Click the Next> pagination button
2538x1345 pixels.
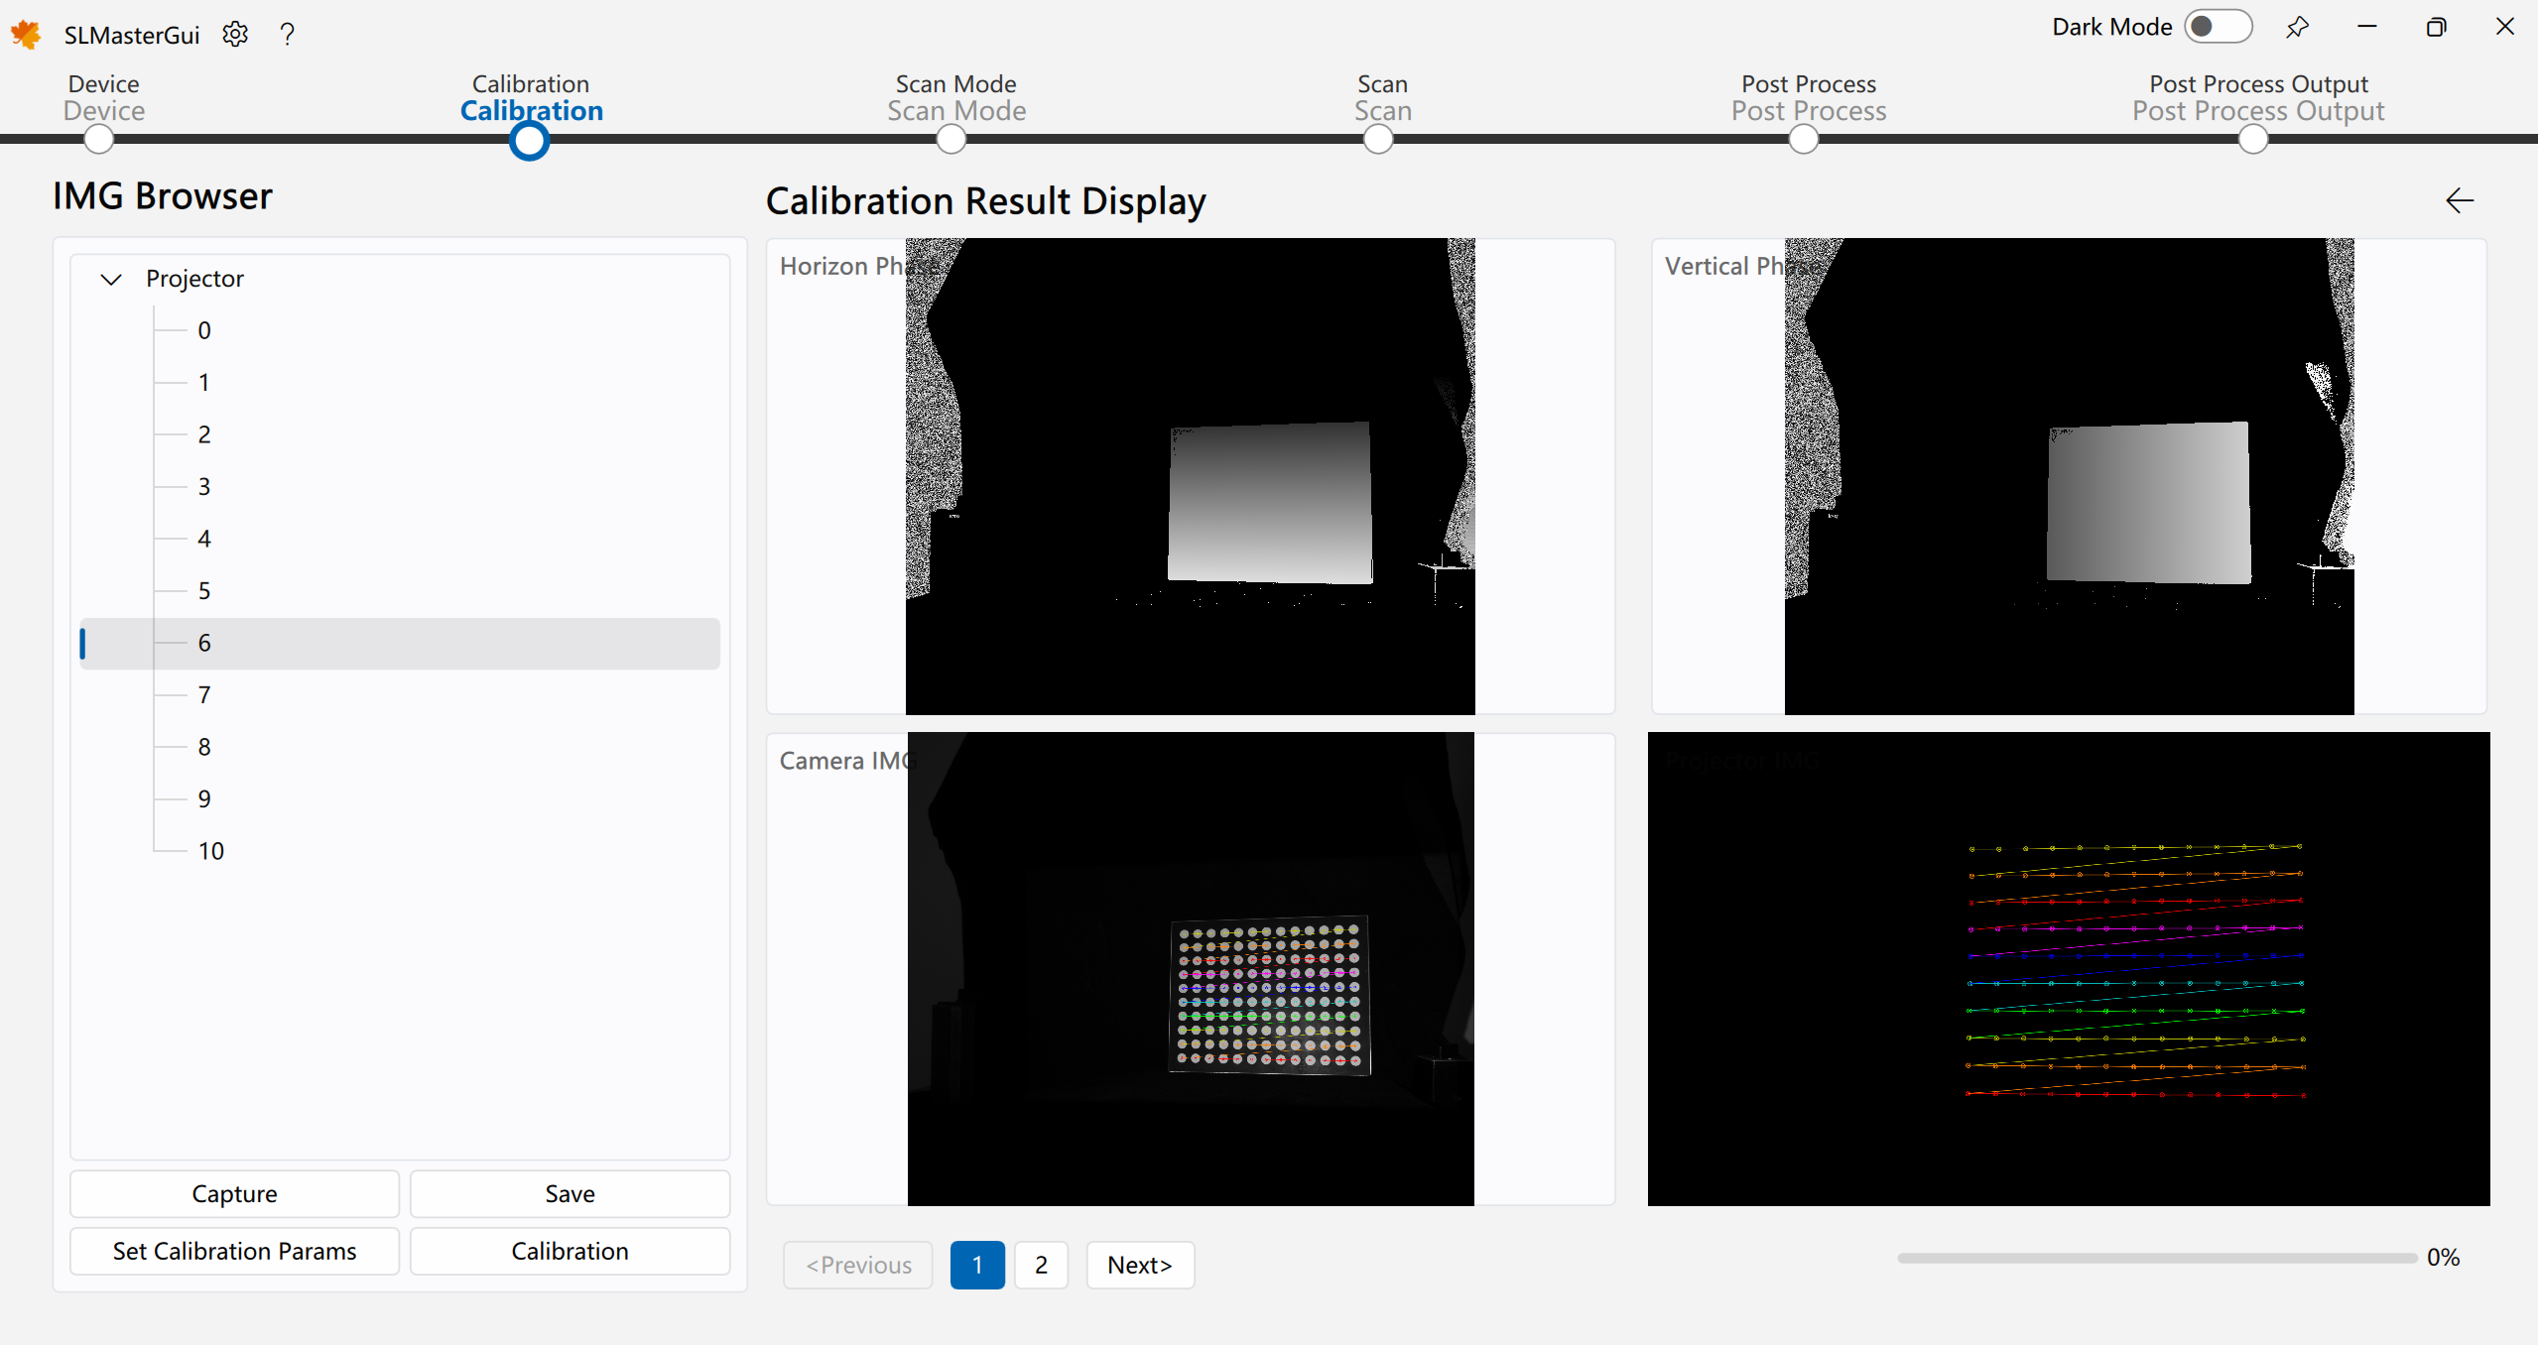click(1139, 1266)
